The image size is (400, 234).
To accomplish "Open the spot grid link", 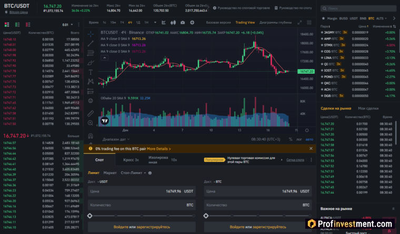I will [295, 160].
